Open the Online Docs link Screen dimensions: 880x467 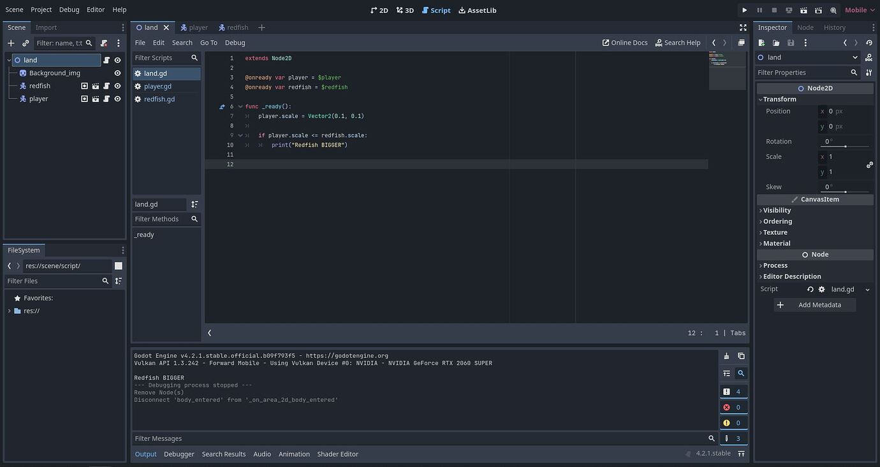click(624, 42)
